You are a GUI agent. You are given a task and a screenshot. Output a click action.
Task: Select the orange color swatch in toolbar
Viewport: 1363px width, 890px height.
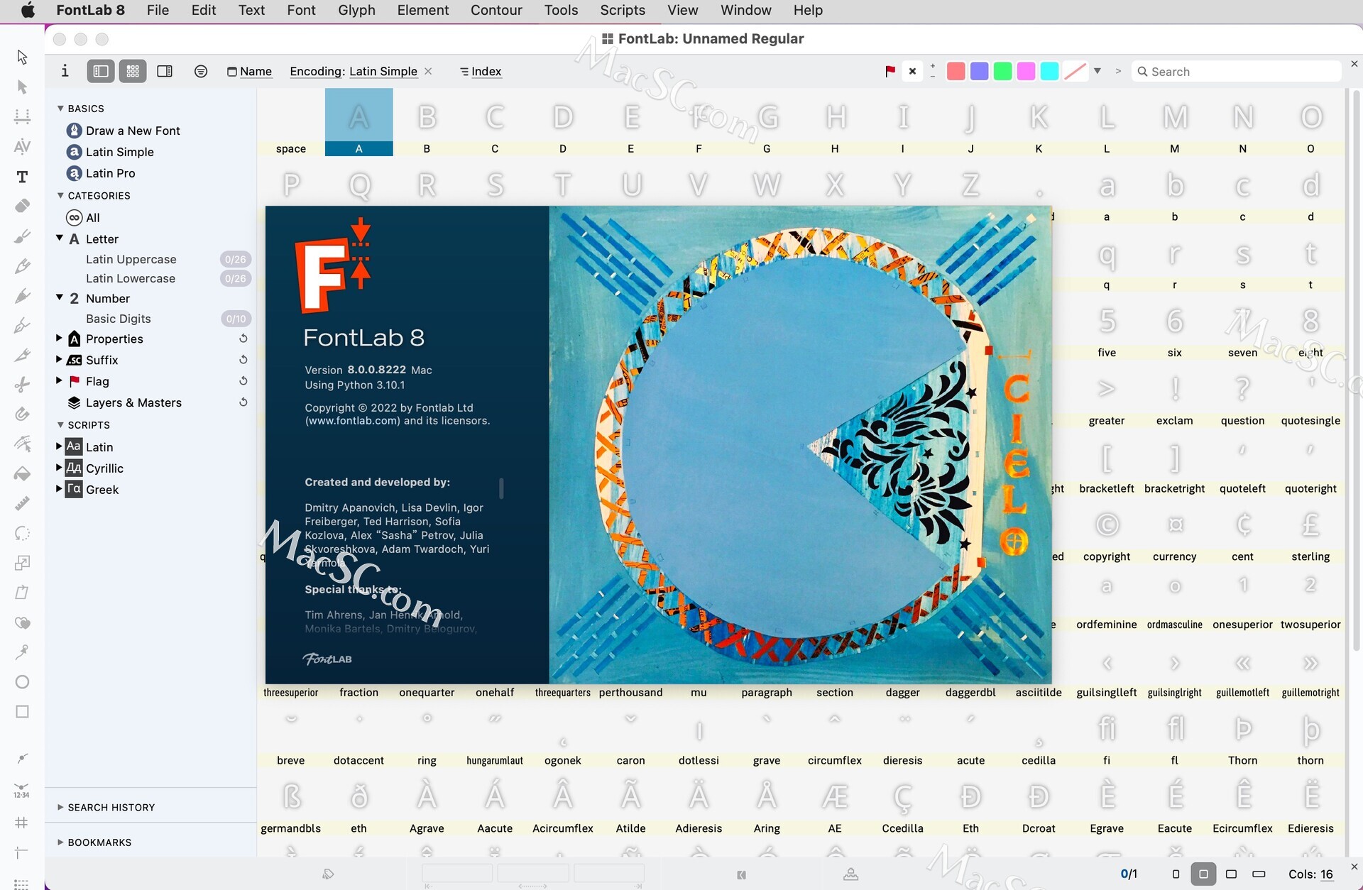point(957,70)
